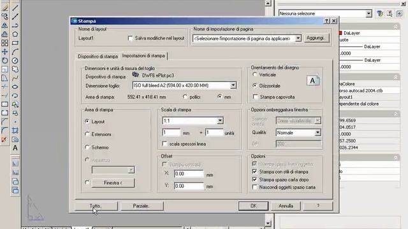Select the Copy object tool

(x=4, y=17)
